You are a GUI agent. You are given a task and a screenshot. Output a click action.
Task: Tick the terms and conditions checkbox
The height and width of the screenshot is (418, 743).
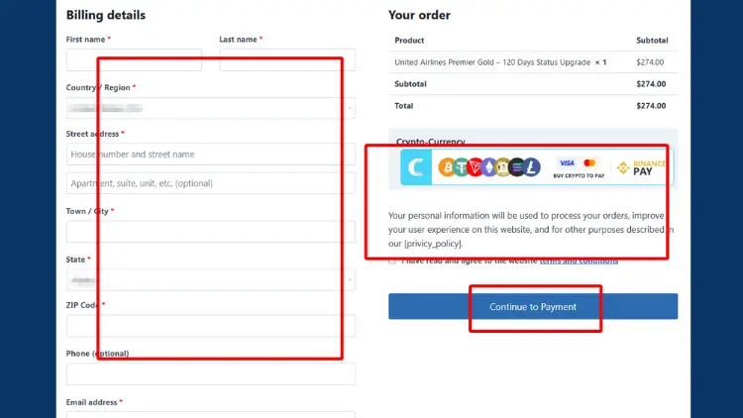click(x=392, y=261)
